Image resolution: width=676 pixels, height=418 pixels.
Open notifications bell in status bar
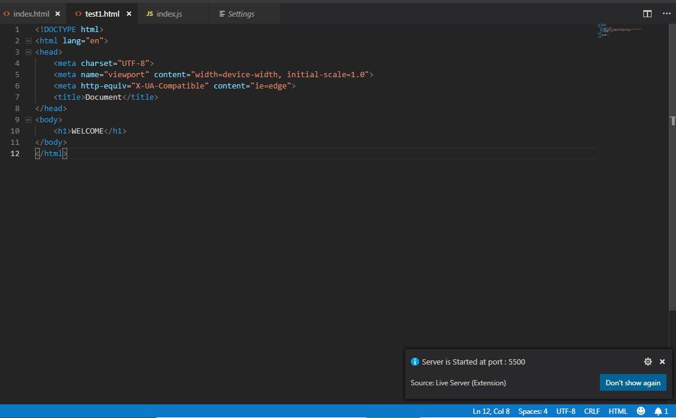click(661, 411)
